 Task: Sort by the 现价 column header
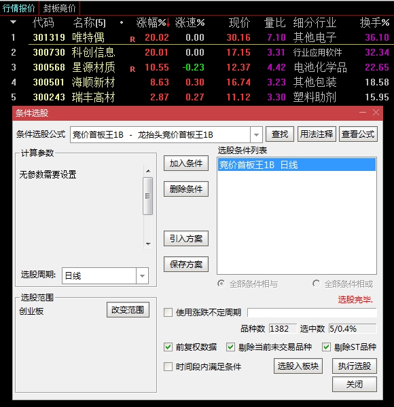(x=239, y=22)
